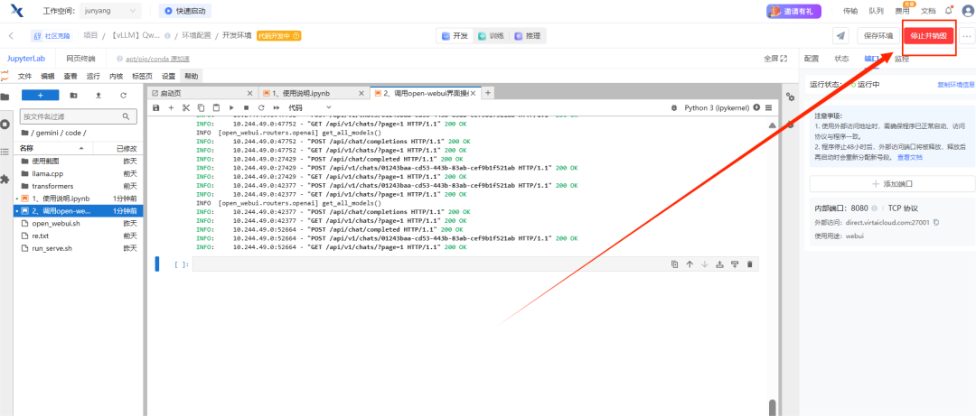Open the 运行 menu

pyautogui.click(x=93, y=77)
